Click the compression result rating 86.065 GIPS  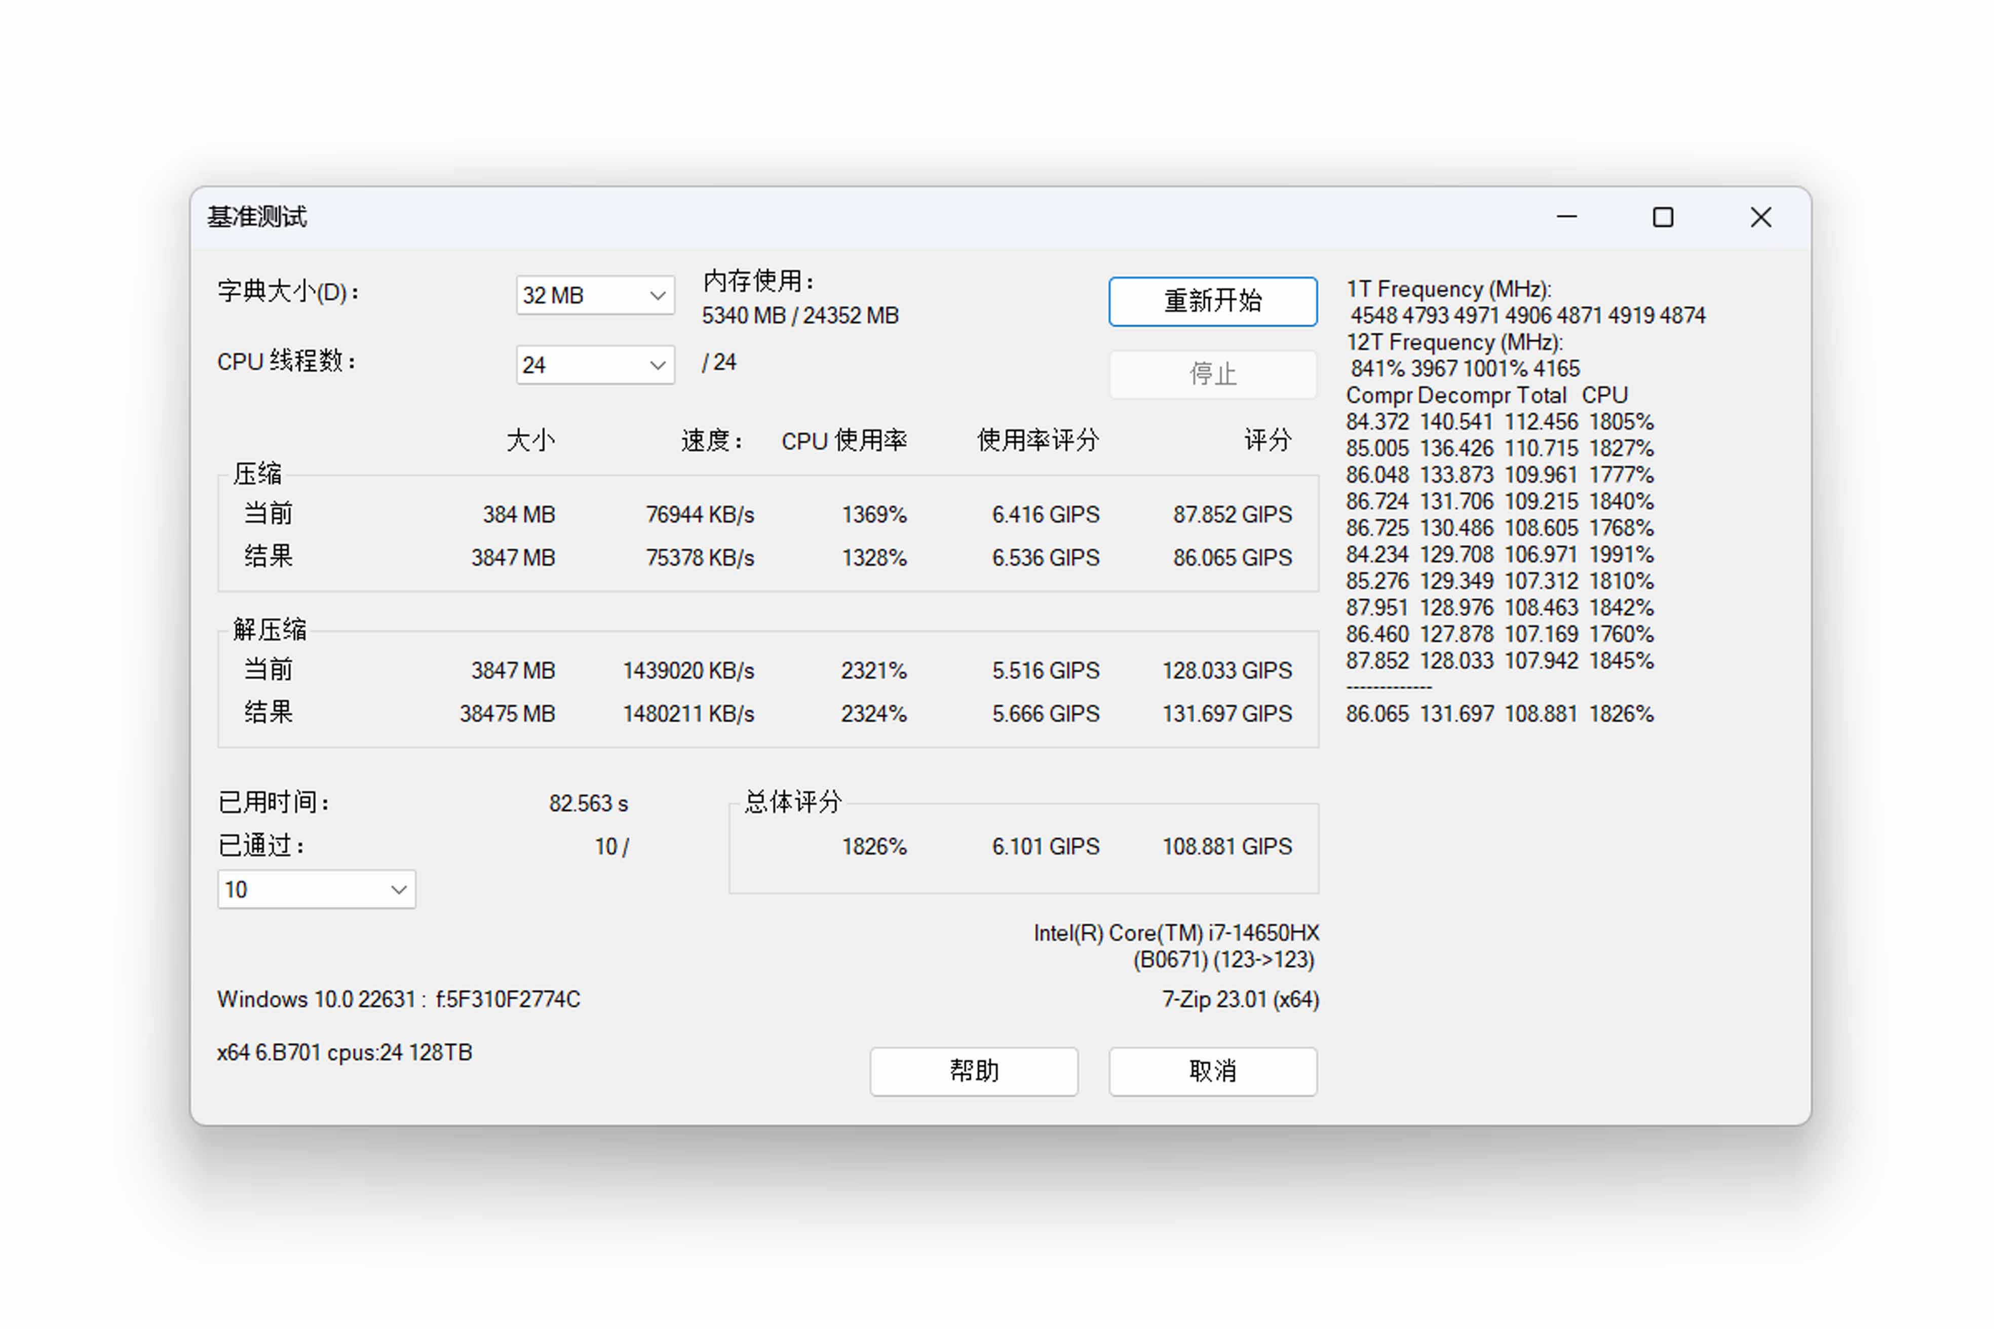pos(1232,558)
